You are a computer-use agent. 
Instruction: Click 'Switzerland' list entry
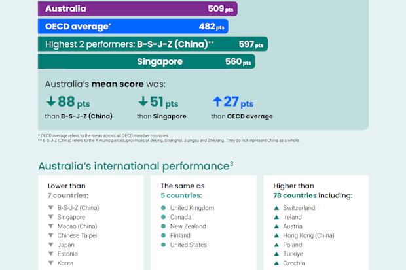click(299, 208)
